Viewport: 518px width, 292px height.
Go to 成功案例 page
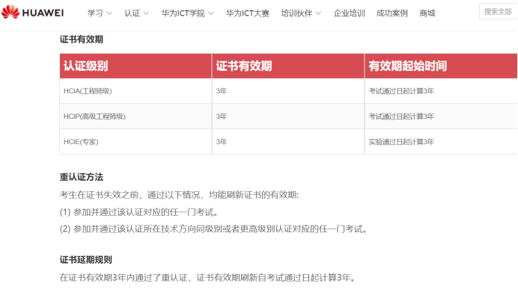[x=391, y=13]
